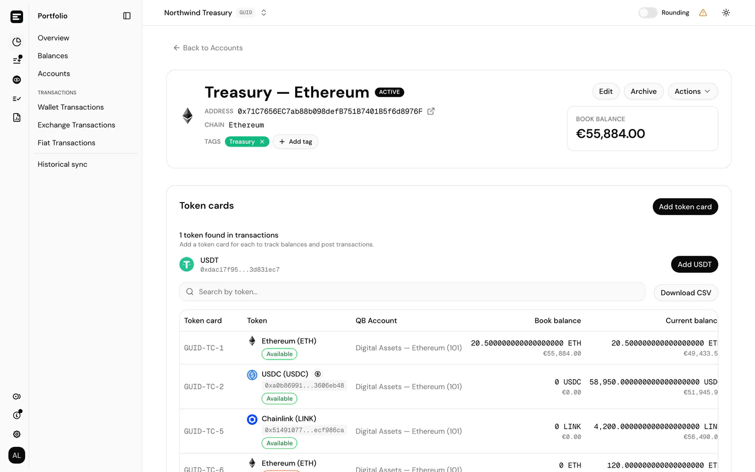Click the app logo in the sidebar
Image resolution: width=755 pixels, height=472 pixels.
point(17,16)
